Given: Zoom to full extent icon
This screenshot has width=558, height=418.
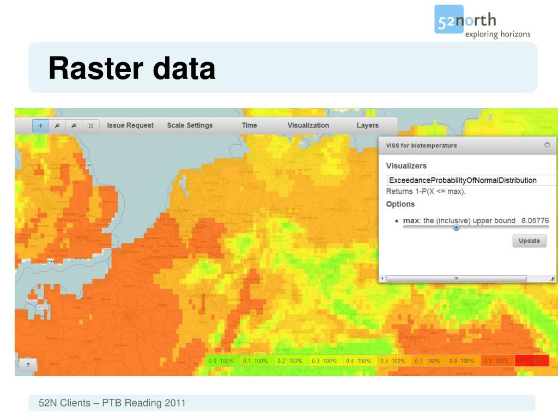Looking at the screenshot, I should click(x=91, y=126).
